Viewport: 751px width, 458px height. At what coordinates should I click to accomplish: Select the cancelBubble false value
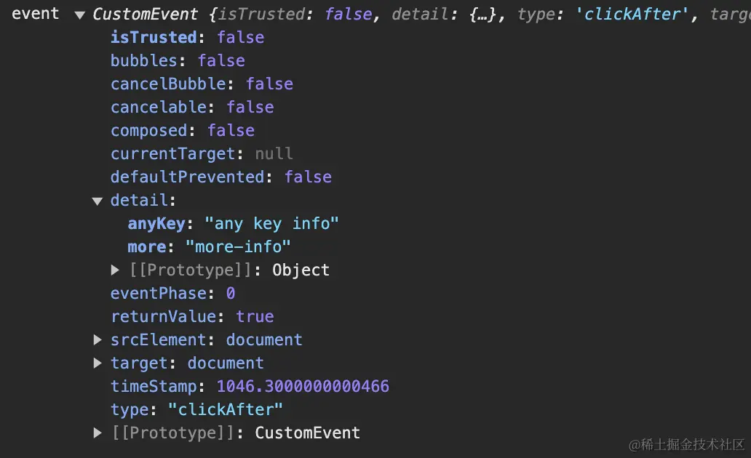tap(269, 84)
